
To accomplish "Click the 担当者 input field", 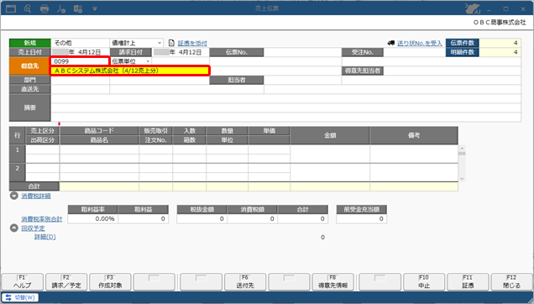I will click(x=302, y=80).
